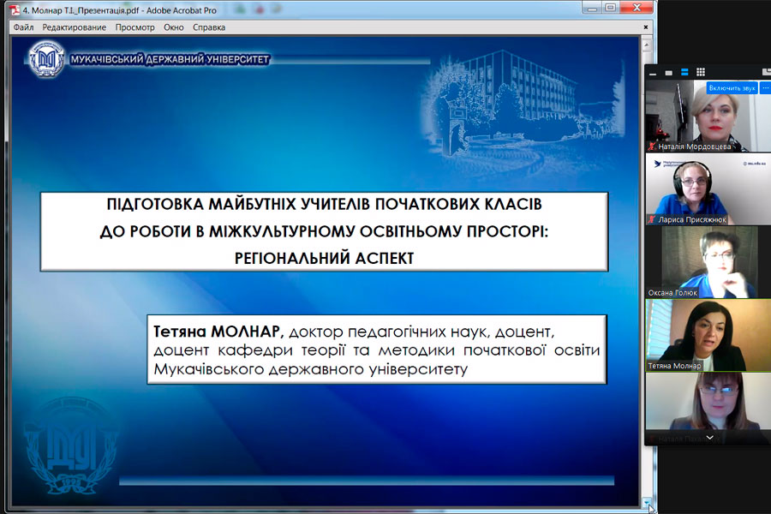This screenshot has width=771, height=514.
Task: Click the name Тетяна МОЛНАР on the slide
Action: (x=217, y=331)
